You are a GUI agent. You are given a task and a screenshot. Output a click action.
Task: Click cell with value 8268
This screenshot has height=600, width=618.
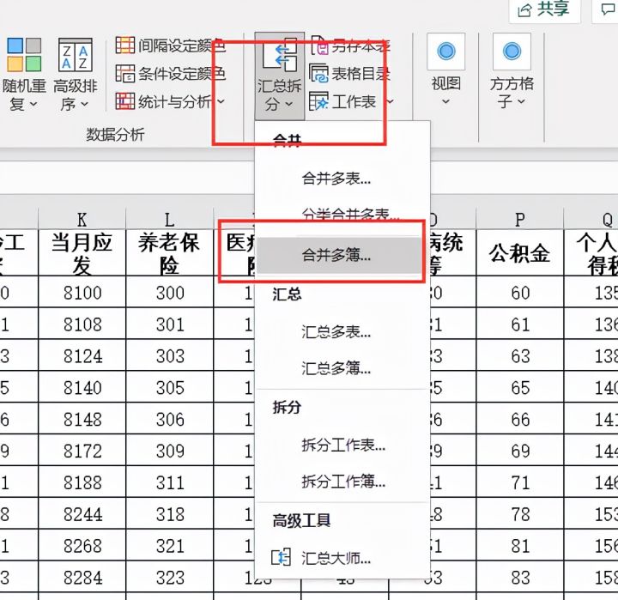tap(82, 546)
